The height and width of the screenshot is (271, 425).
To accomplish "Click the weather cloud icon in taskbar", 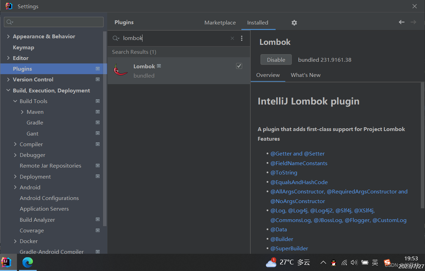I will 271,263.
